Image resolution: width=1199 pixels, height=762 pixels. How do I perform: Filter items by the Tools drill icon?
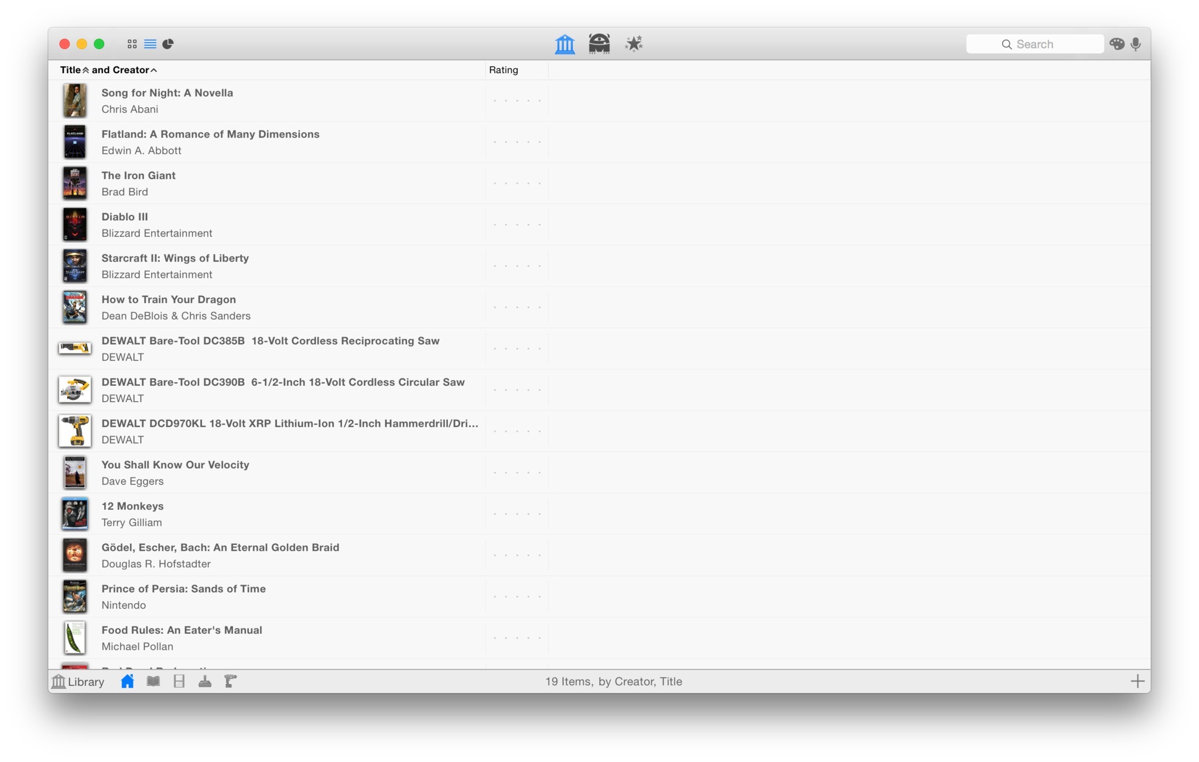(x=231, y=681)
